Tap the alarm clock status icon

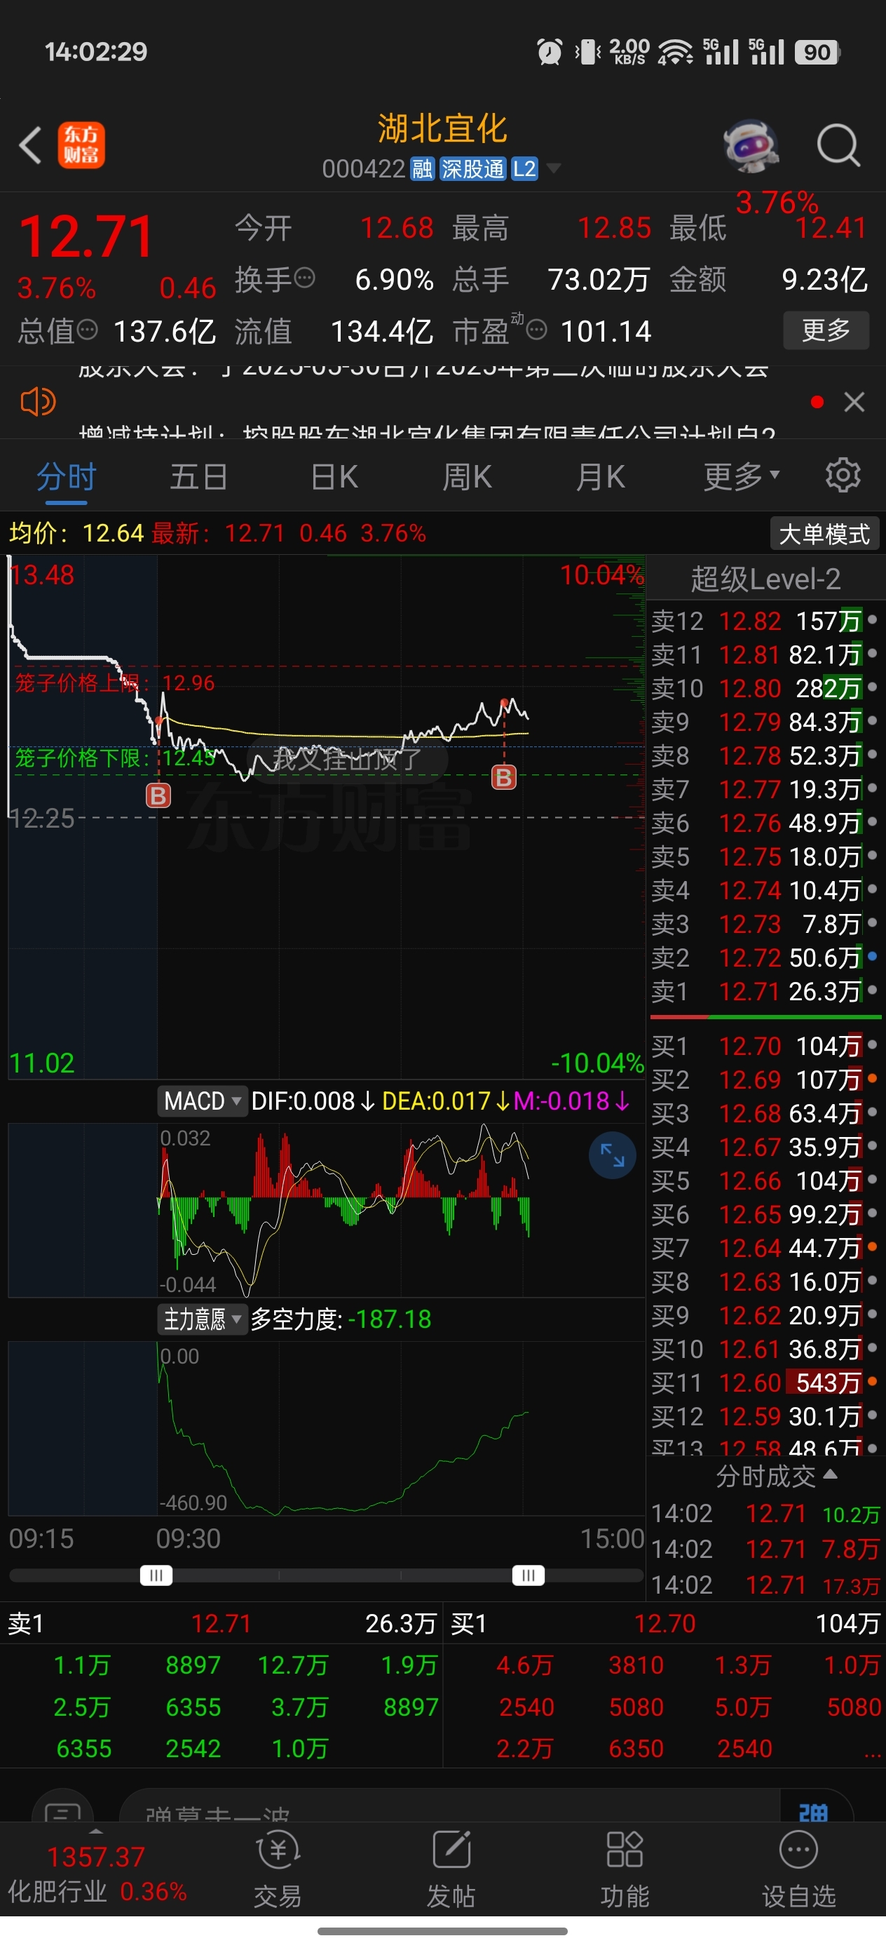click(550, 51)
